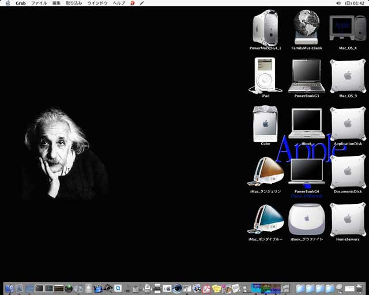Open the 編集 menu
This screenshot has width=369, height=295.
coord(57,3)
